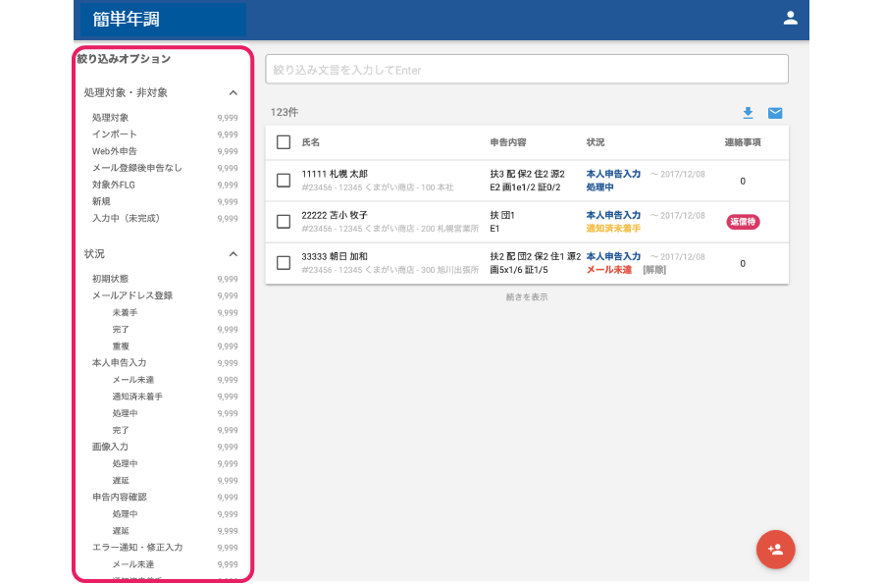Collapse the 状況 filter section
The height and width of the screenshot is (584, 883).
[x=234, y=253]
